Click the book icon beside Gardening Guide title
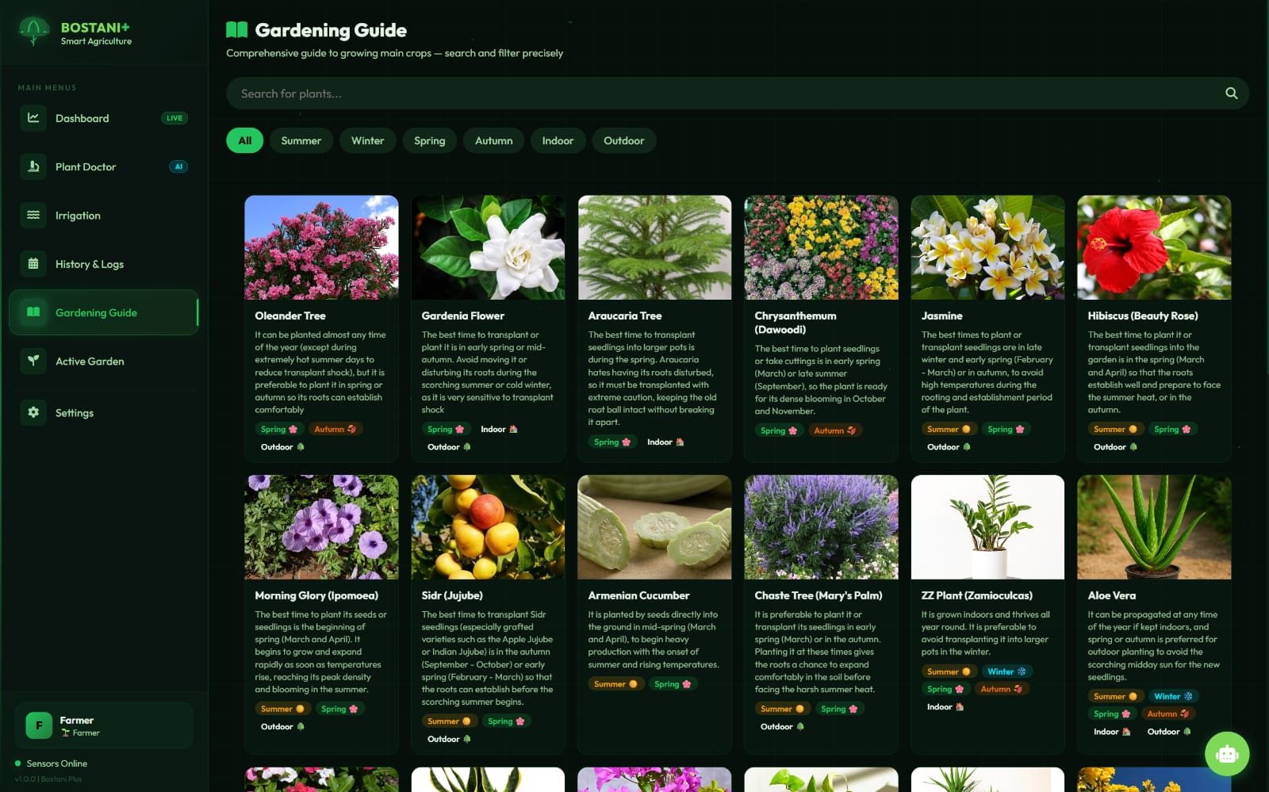The height and width of the screenshot is (792, 1269). (x=236, y=30)
